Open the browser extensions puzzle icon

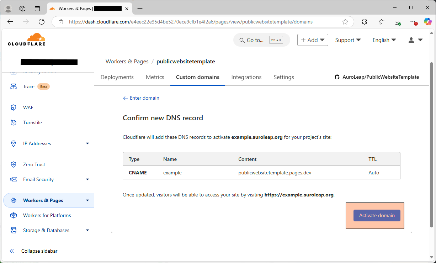[364, 22]
